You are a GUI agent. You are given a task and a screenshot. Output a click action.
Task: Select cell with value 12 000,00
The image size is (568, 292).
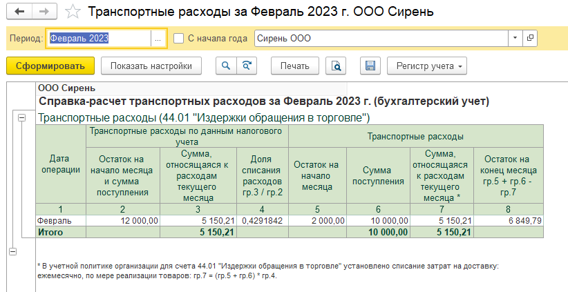tap(123, 221)
